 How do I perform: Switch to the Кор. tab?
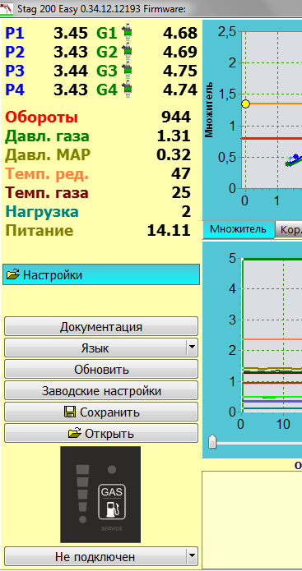coord(289,230)
